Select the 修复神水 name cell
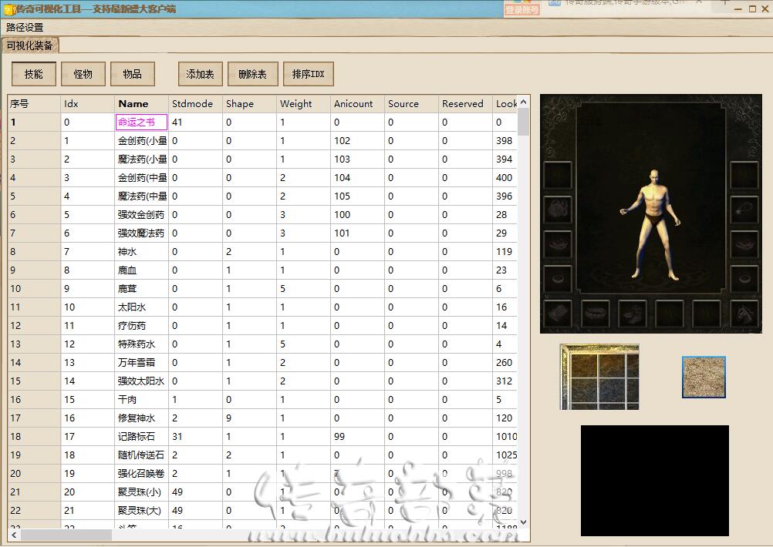The image size is (773, 547). click(141, 418)
